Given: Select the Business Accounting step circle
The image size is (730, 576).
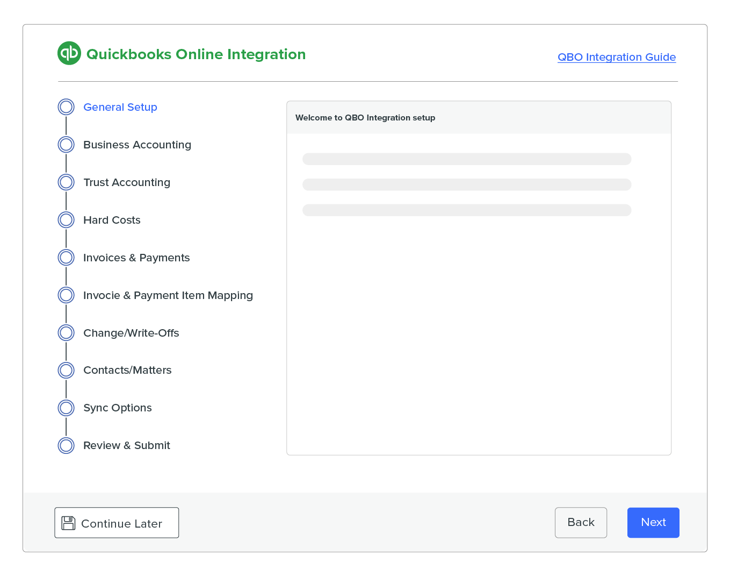Looking at the screenshot, I should [66, 144].
